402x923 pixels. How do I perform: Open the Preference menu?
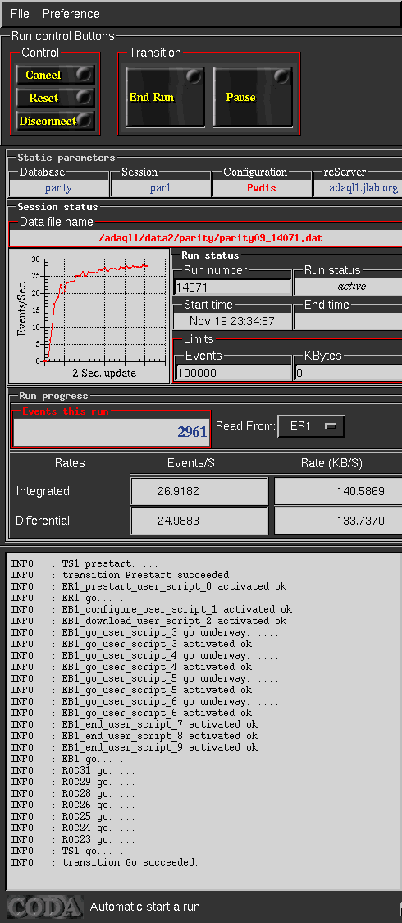[x=71, y=13]
